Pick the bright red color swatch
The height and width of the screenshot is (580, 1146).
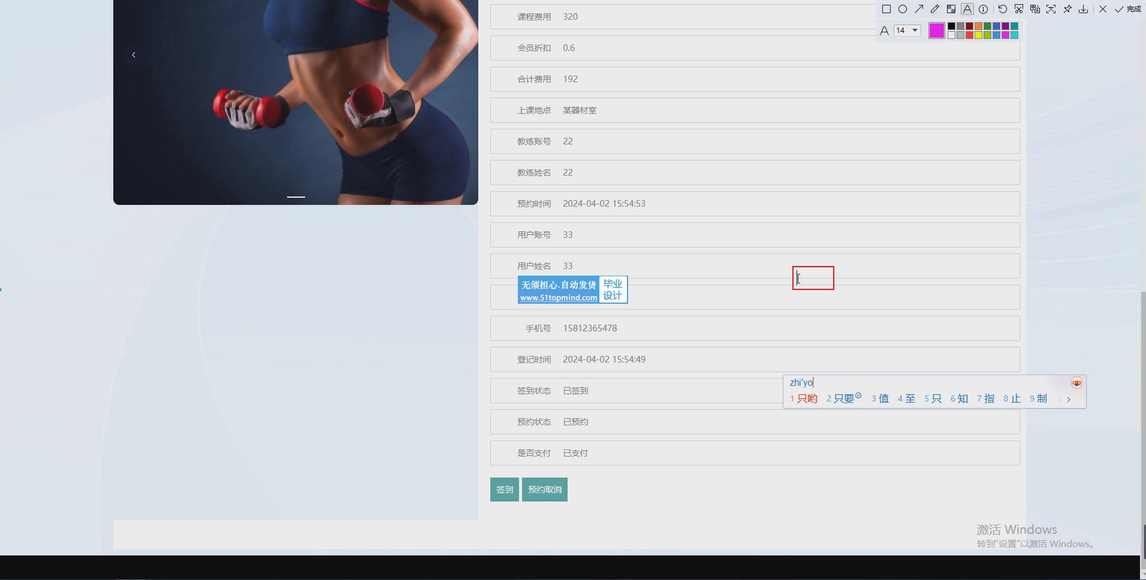(969, 35)
